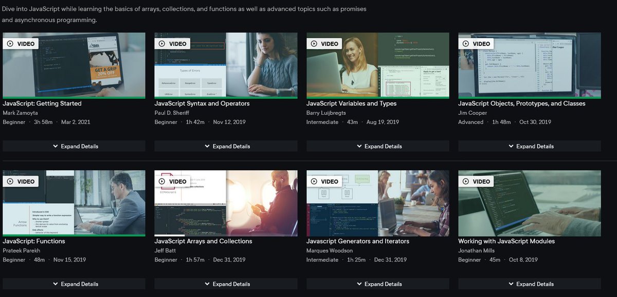Click the 43m duration text
This screenshot has width=617, height=297.
(353, 122)
